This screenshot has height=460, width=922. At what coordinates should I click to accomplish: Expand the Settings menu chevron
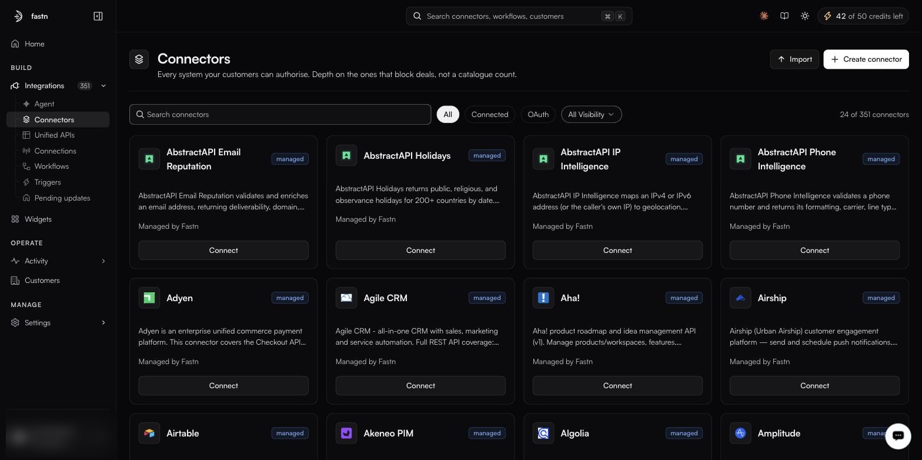[x=103, y=322]
